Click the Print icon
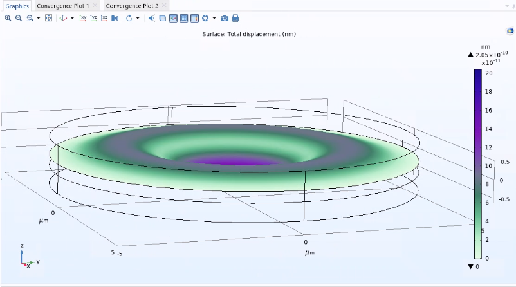Image resolution: width=516 pixels, height=287 pixels. point(235,19)
